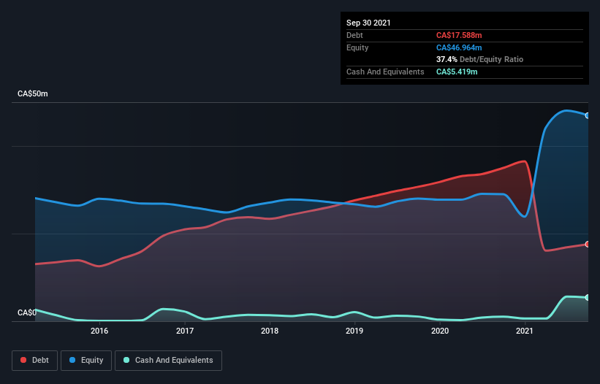Screen dimensions: 600x384
Task: Toggle Cash And Equivalents legend button
Action: click(x=168, y=361)
